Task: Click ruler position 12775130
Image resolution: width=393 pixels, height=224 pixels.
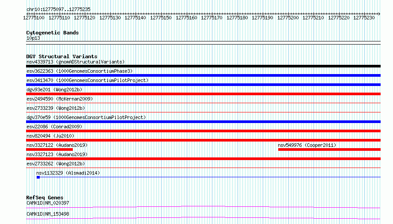Action: pyautogui.click(x=110, y=18)
